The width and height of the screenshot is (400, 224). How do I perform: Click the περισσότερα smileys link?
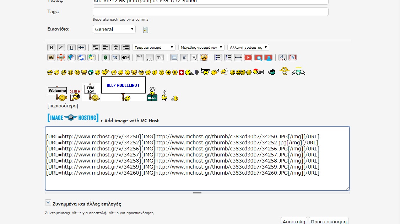pyautogui.click(x=63, y=106)
